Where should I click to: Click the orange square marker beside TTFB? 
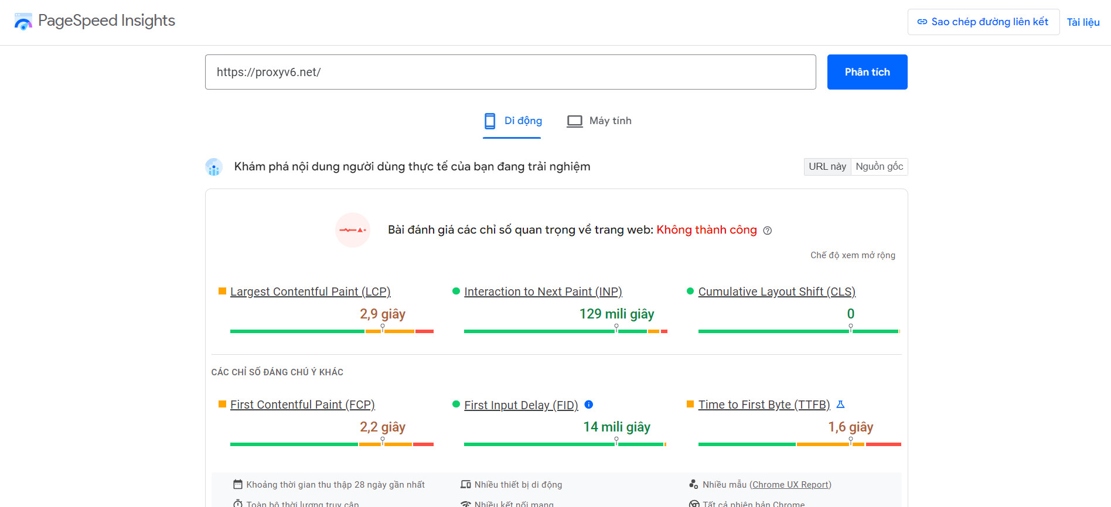[690, 404]
